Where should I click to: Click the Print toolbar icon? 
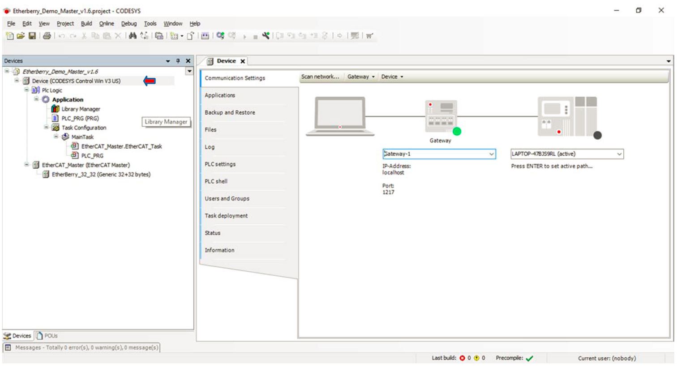point(47,36)
